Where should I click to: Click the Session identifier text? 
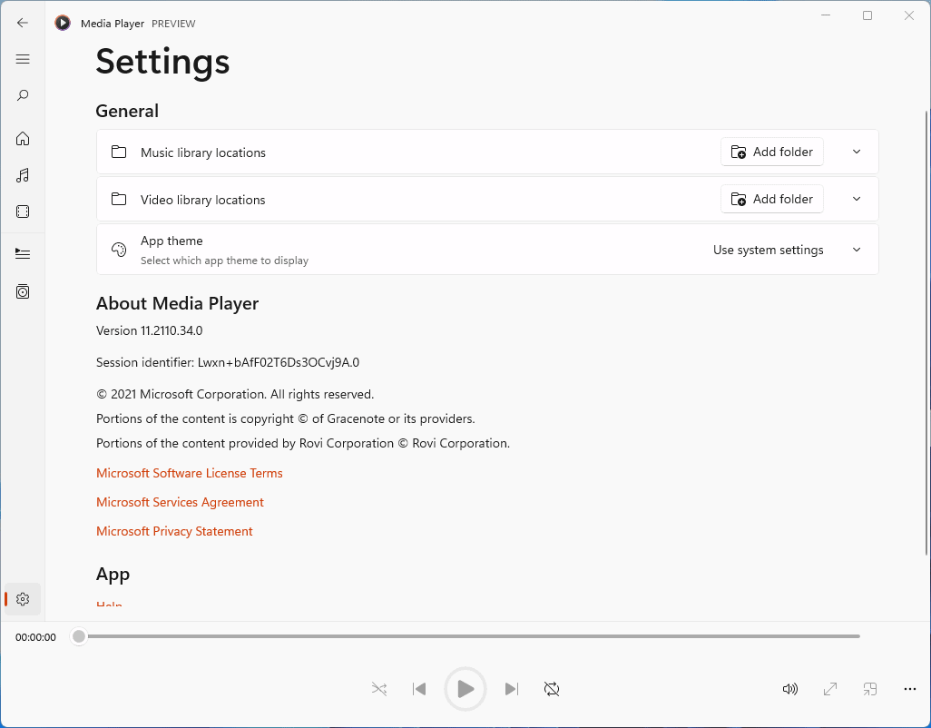[228, 363]
